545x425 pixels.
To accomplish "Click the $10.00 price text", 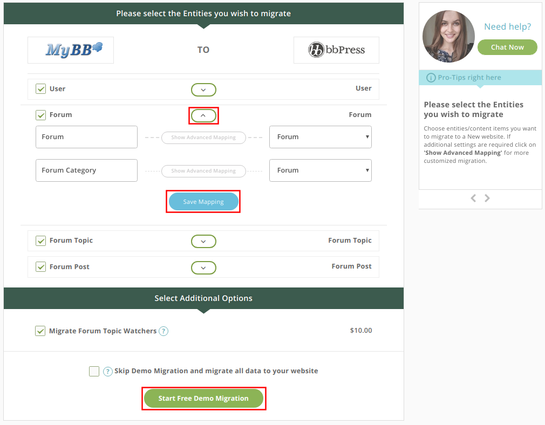I will tap(361, 331).
